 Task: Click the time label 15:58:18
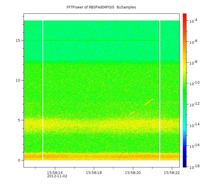click(94, 173)
